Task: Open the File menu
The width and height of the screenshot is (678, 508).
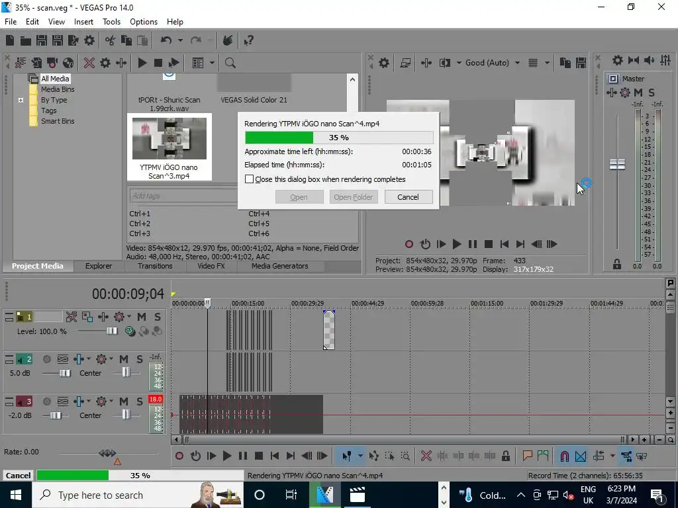Action: pyautogui.click(x=11, y=22)
